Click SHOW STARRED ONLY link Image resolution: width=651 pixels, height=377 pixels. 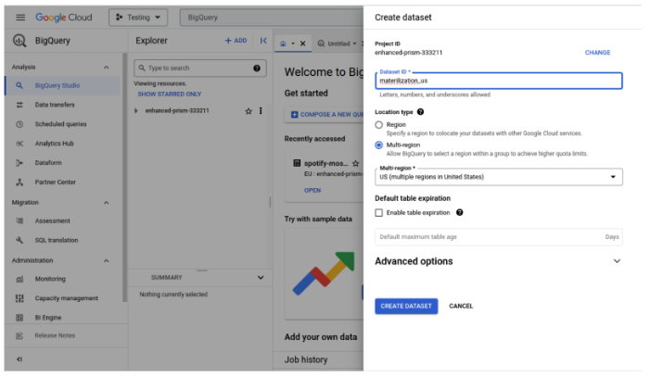coord(170,94)
